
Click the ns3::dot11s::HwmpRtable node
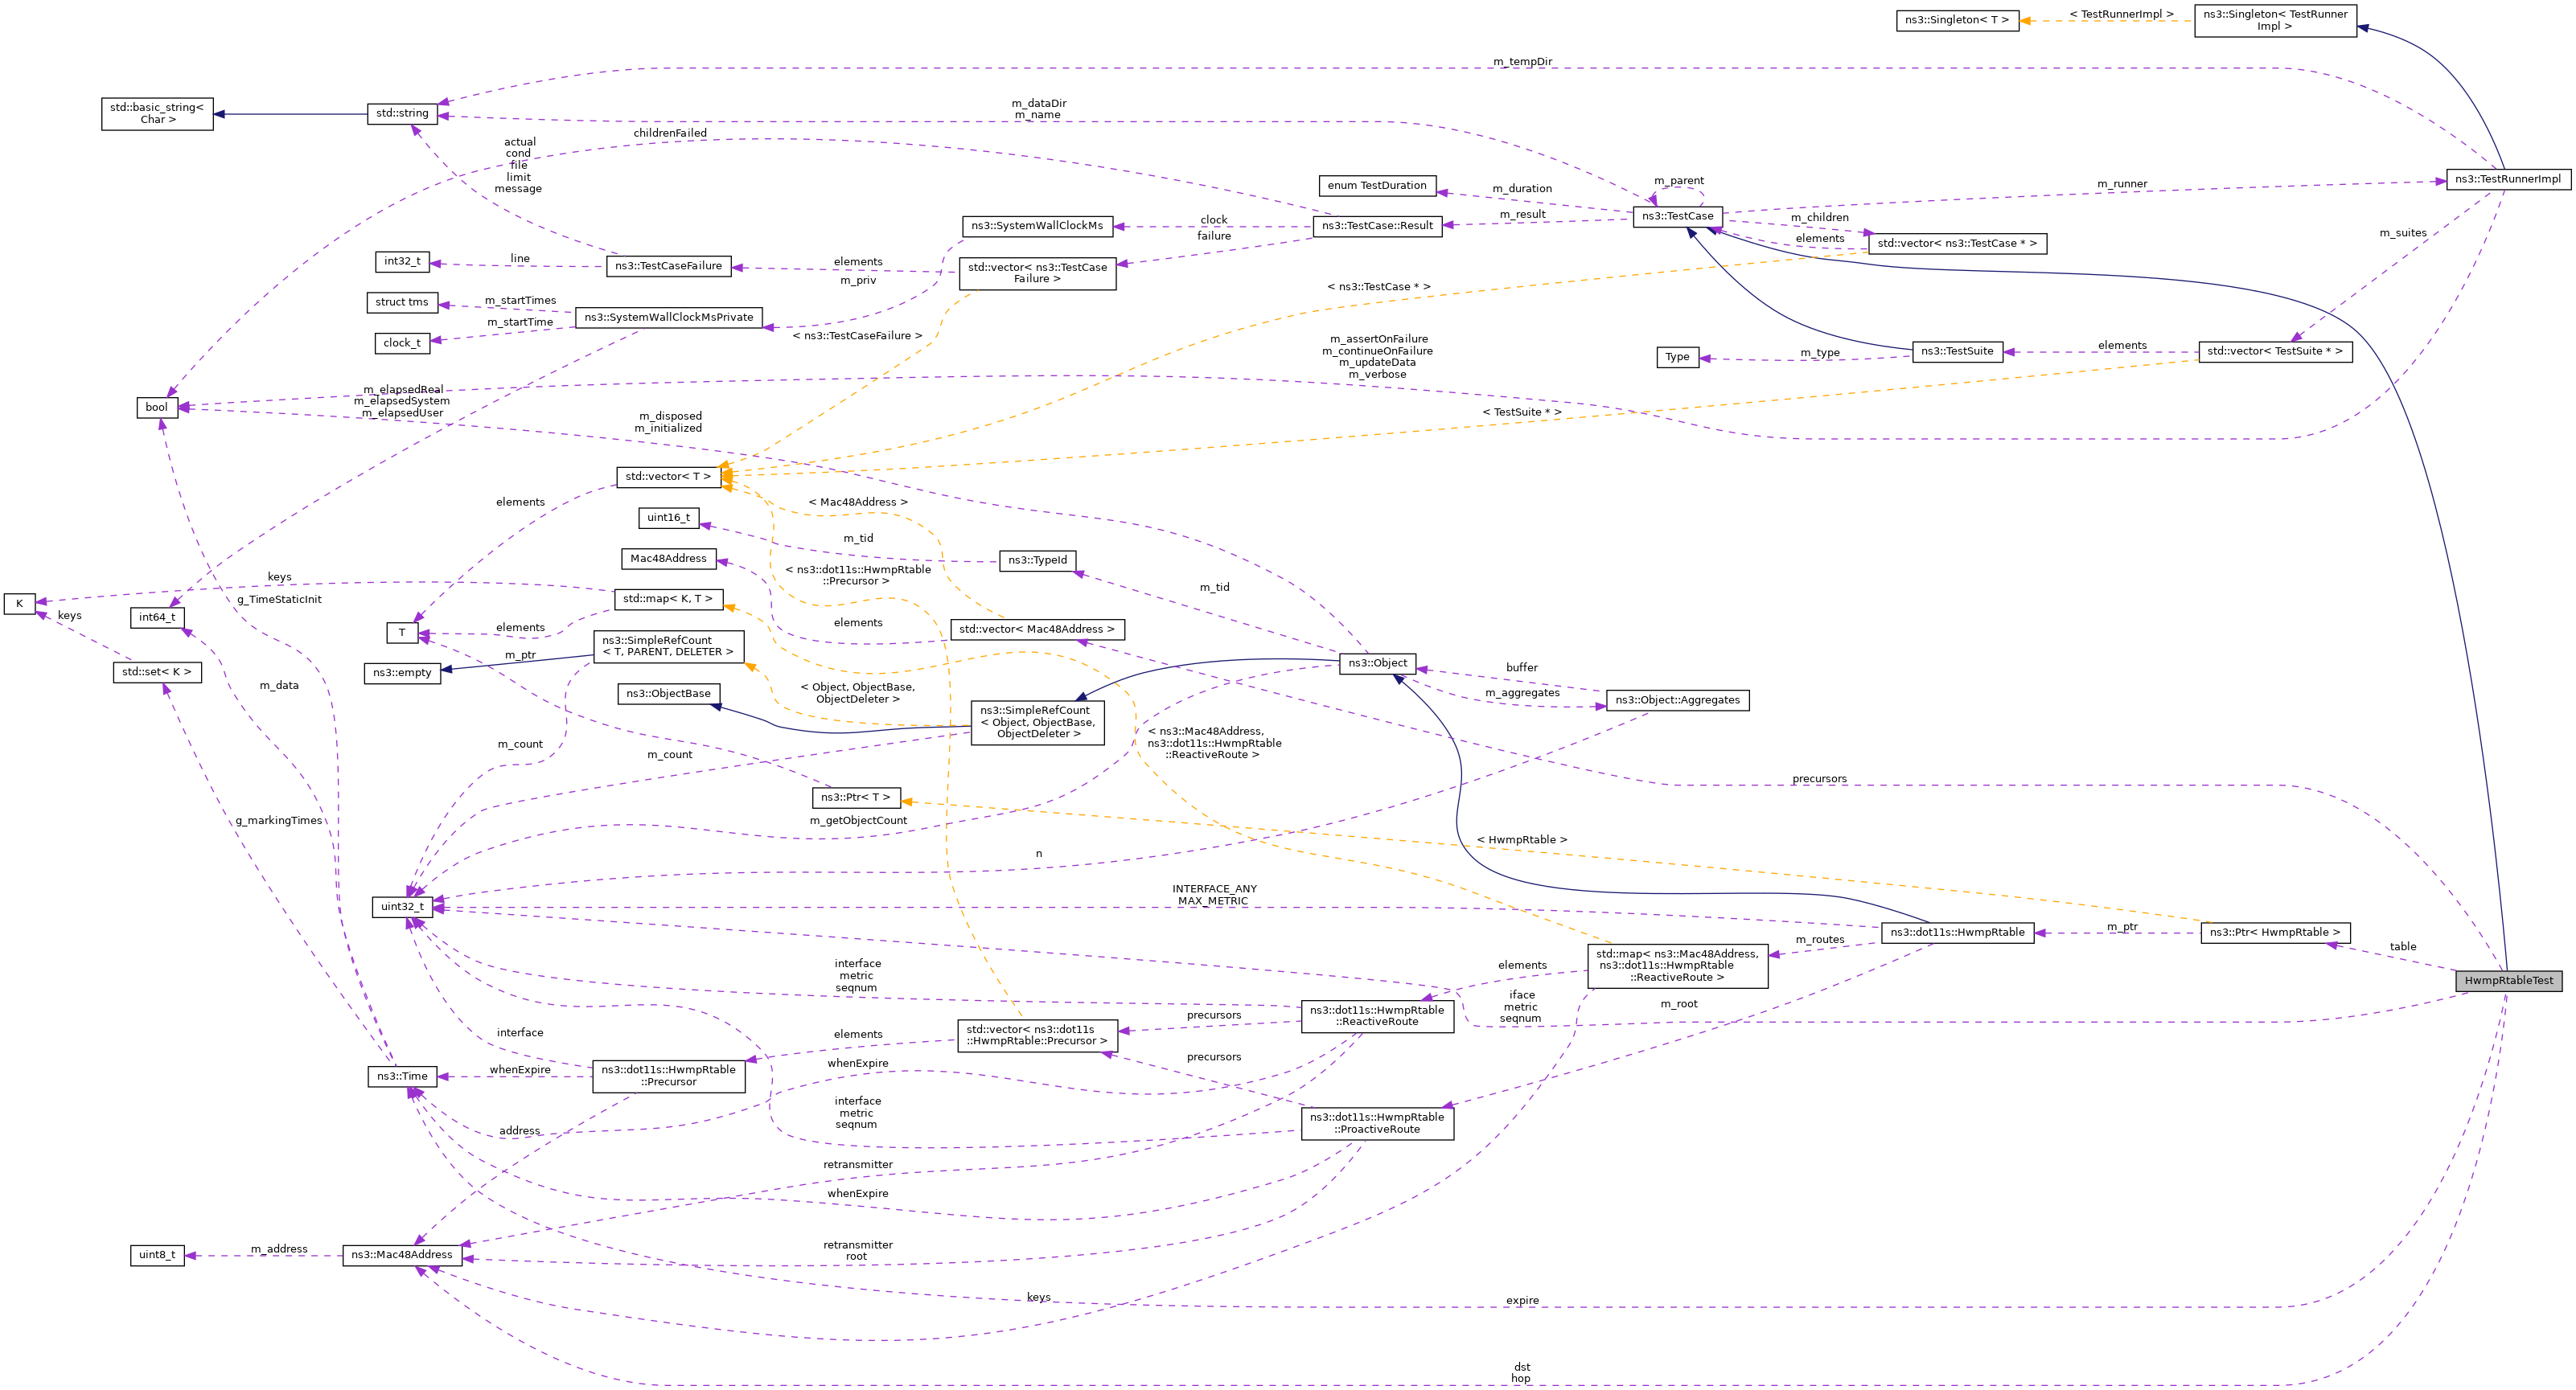tap(1957, 933)
